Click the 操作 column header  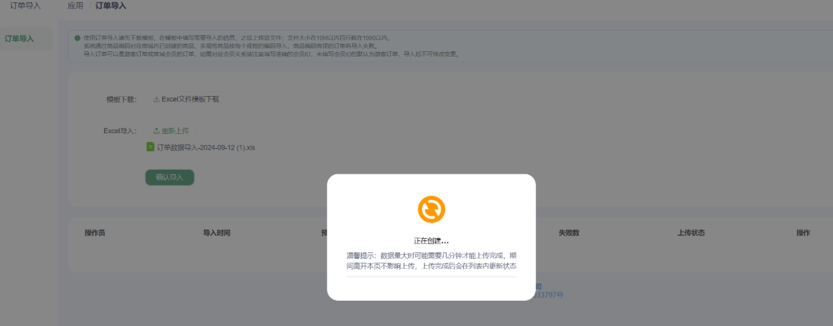tap(802, 233)
